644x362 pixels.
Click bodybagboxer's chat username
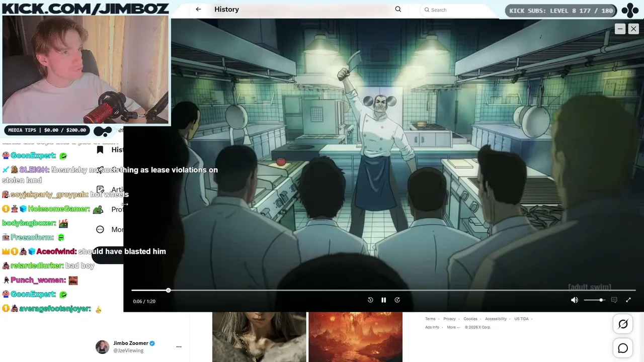pos(28,223)
